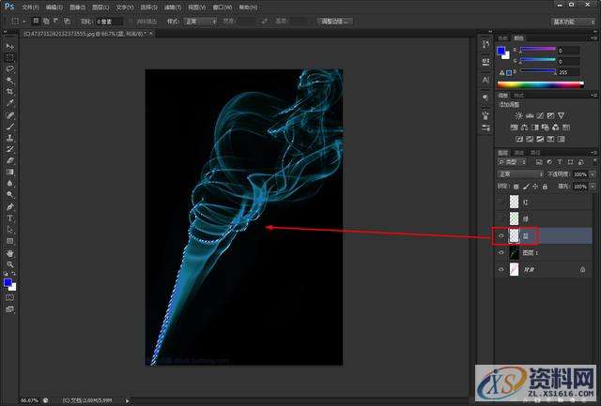Image resolution: width=601 pixels, height=406 pixels.
Task: Select the Hand tool
Action: click(x=10, y=252)
